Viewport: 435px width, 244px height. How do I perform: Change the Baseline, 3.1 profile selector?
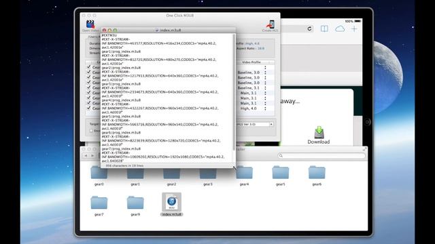pyautogui.click(x=265, y=87)
